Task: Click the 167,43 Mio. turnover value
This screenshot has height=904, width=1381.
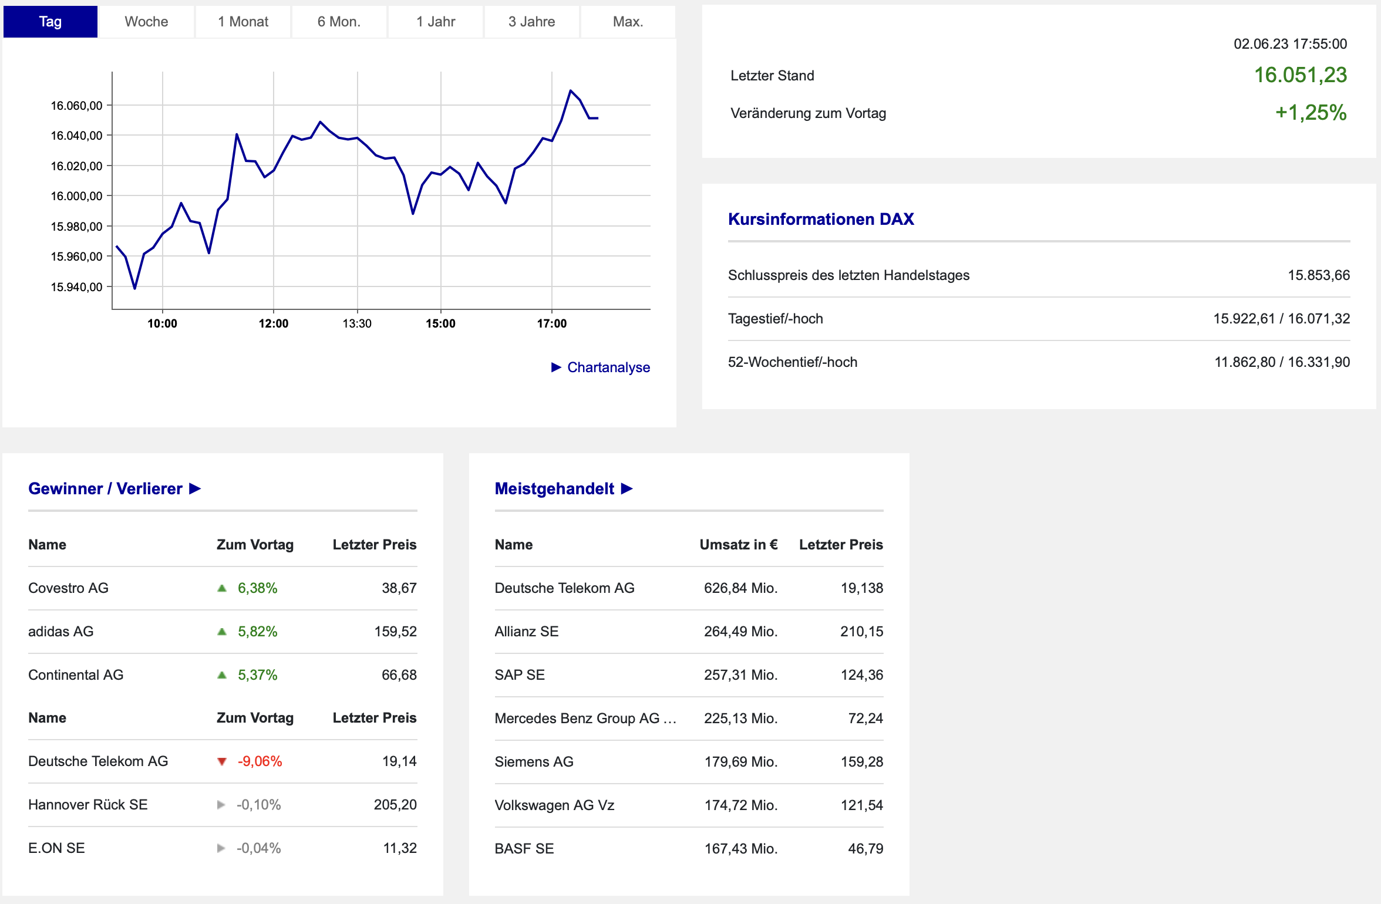Action: point(741,849)
